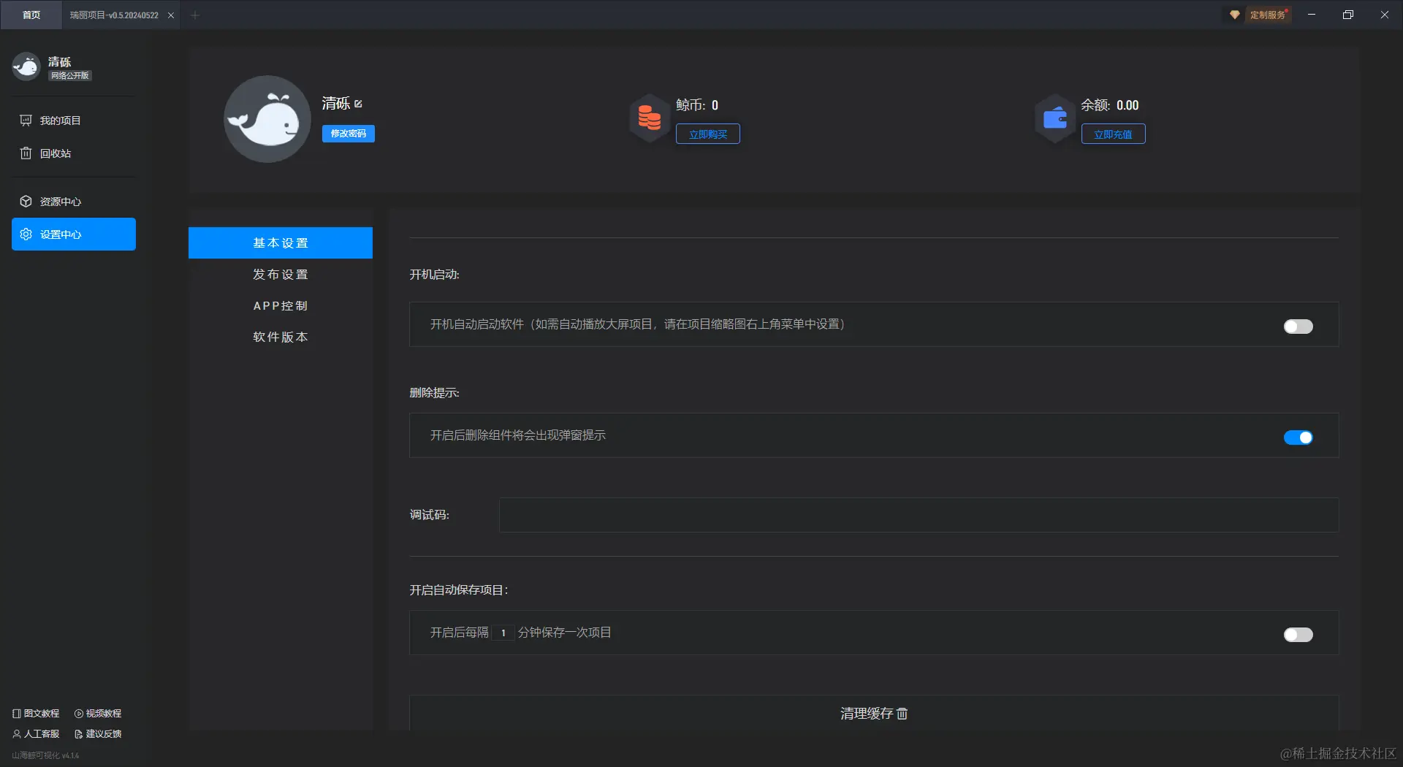Click the 调试码 input field
The width and height of the screenshot is (1403, 767).
point(919,515)
